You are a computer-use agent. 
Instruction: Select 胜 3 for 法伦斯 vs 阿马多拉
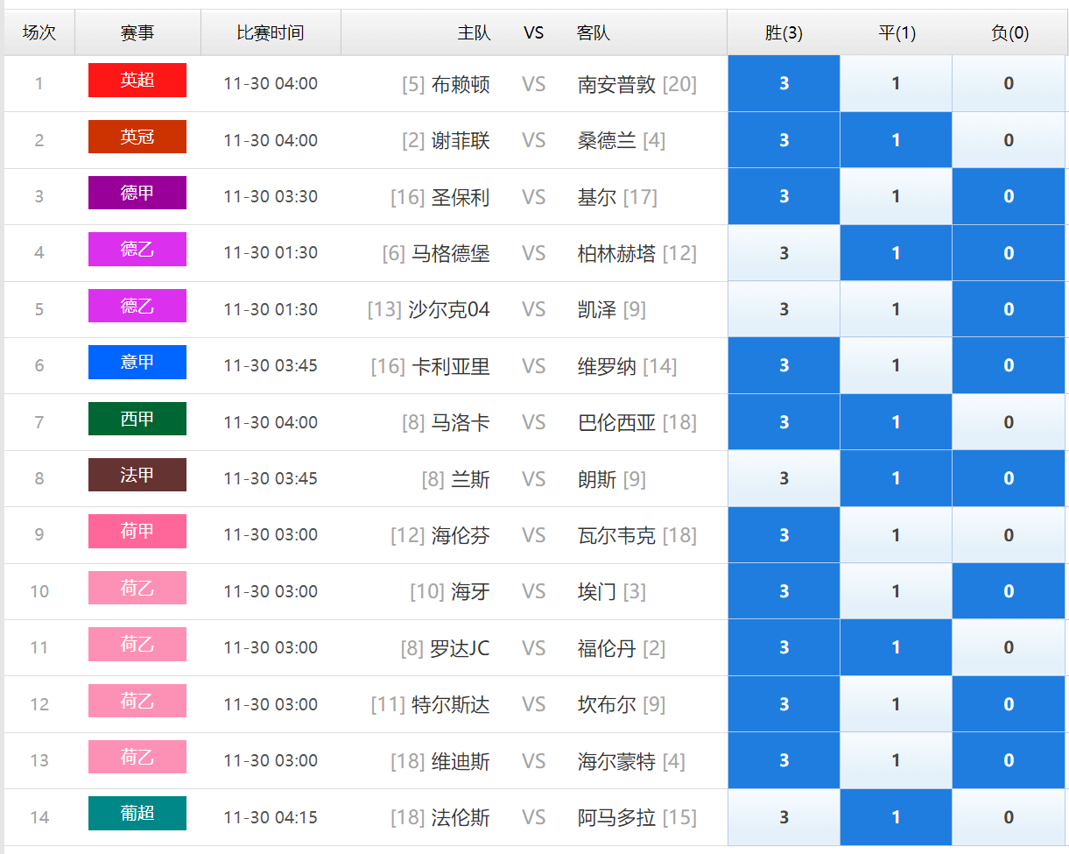click(784, 817)
